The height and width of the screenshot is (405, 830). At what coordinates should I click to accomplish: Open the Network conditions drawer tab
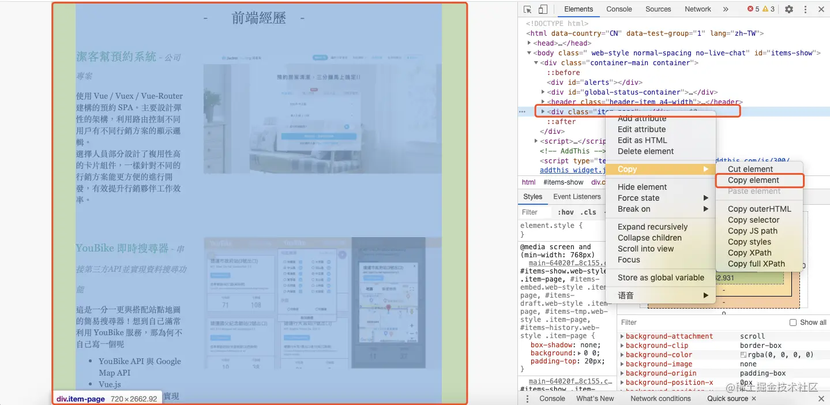[x=660, y=399]
